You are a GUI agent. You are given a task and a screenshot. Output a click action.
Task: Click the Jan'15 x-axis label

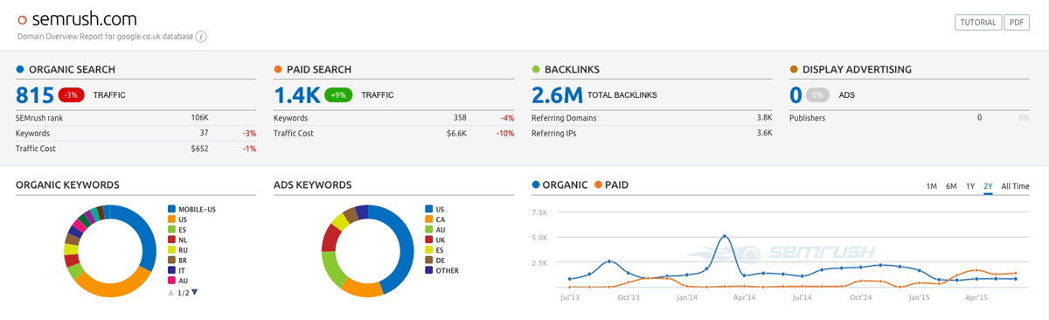coord(919,297)
